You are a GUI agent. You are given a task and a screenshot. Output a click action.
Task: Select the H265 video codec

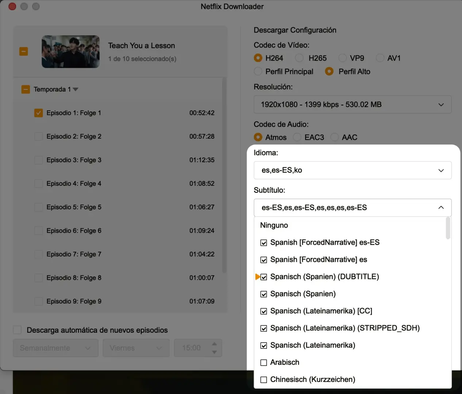click(x=299, y=58)
